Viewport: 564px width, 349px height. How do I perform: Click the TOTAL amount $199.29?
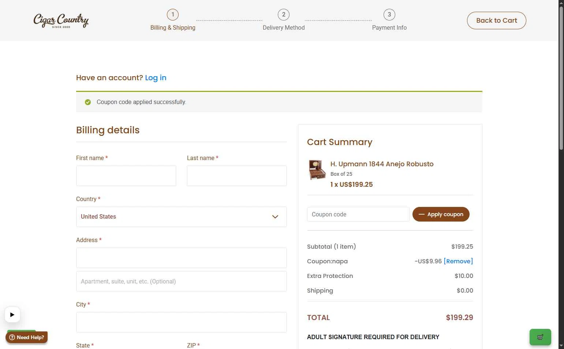tap(459, 318)
